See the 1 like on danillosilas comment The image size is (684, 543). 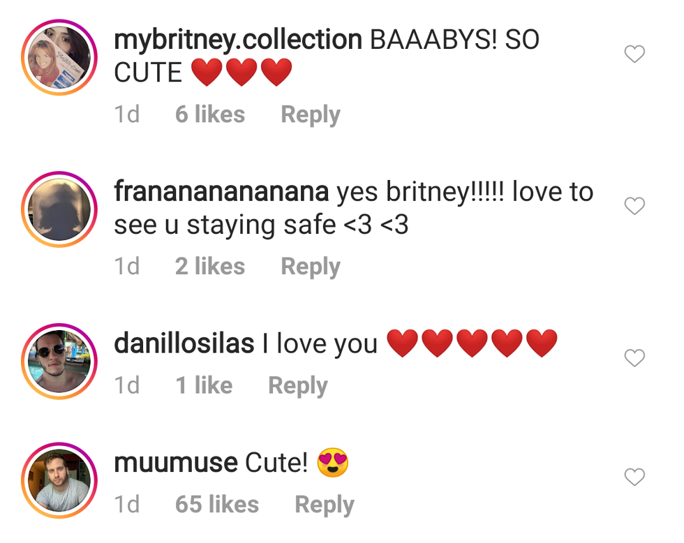204,385
